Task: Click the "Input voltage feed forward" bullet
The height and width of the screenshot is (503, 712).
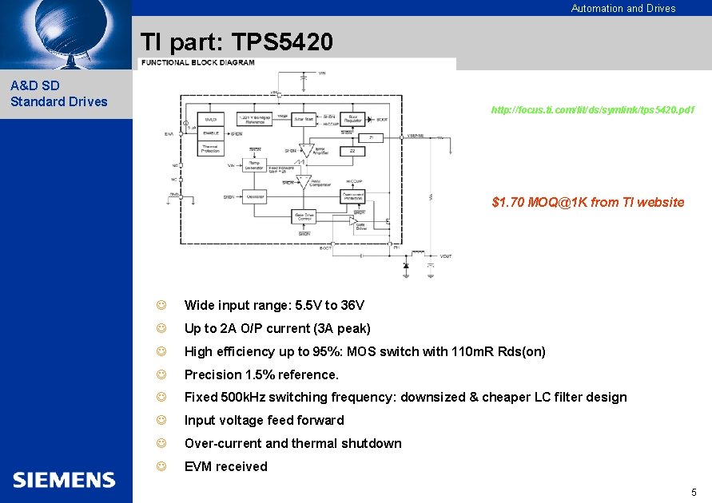Action: [x=265, y=421]
